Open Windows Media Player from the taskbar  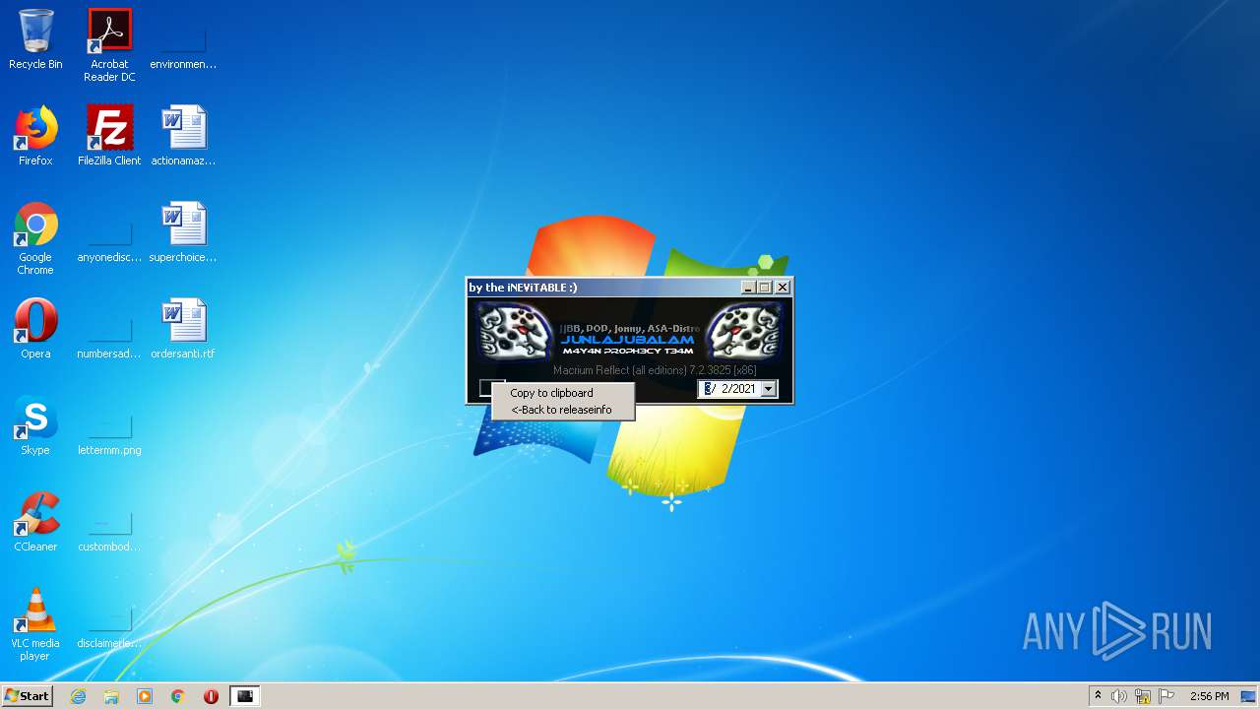click(x=145, y=696)
